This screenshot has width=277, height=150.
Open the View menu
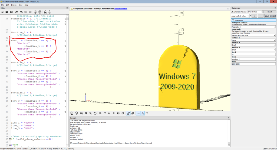point(21,5)
